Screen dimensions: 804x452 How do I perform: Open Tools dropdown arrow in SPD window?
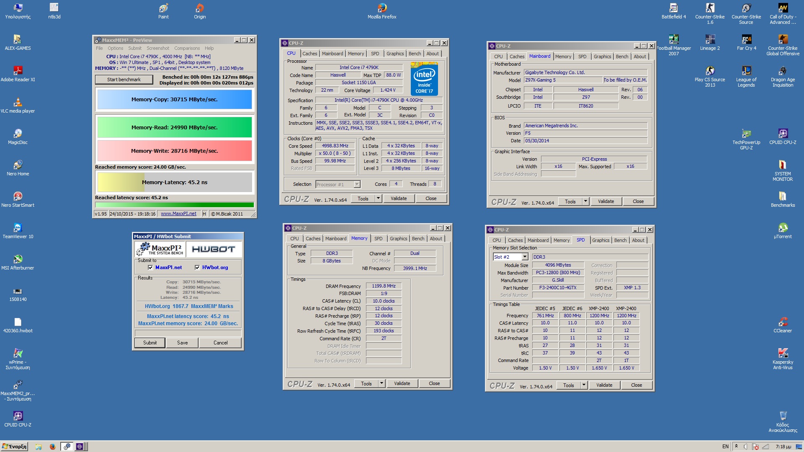tap(584, 385)
